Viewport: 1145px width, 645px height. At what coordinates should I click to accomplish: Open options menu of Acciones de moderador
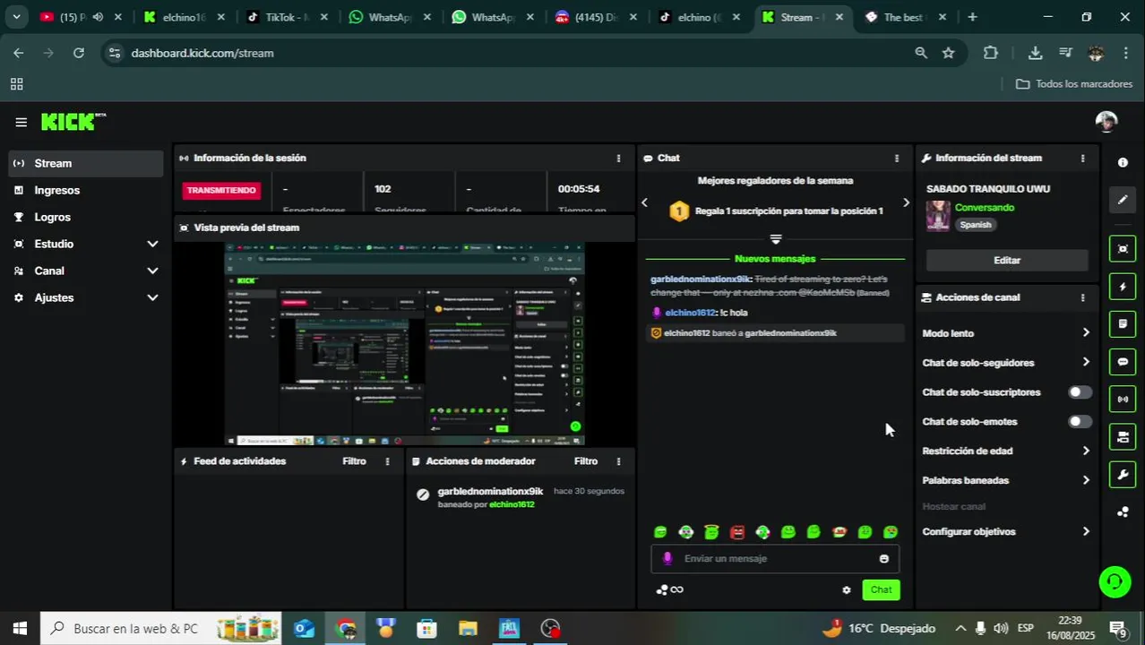[618, 461]
